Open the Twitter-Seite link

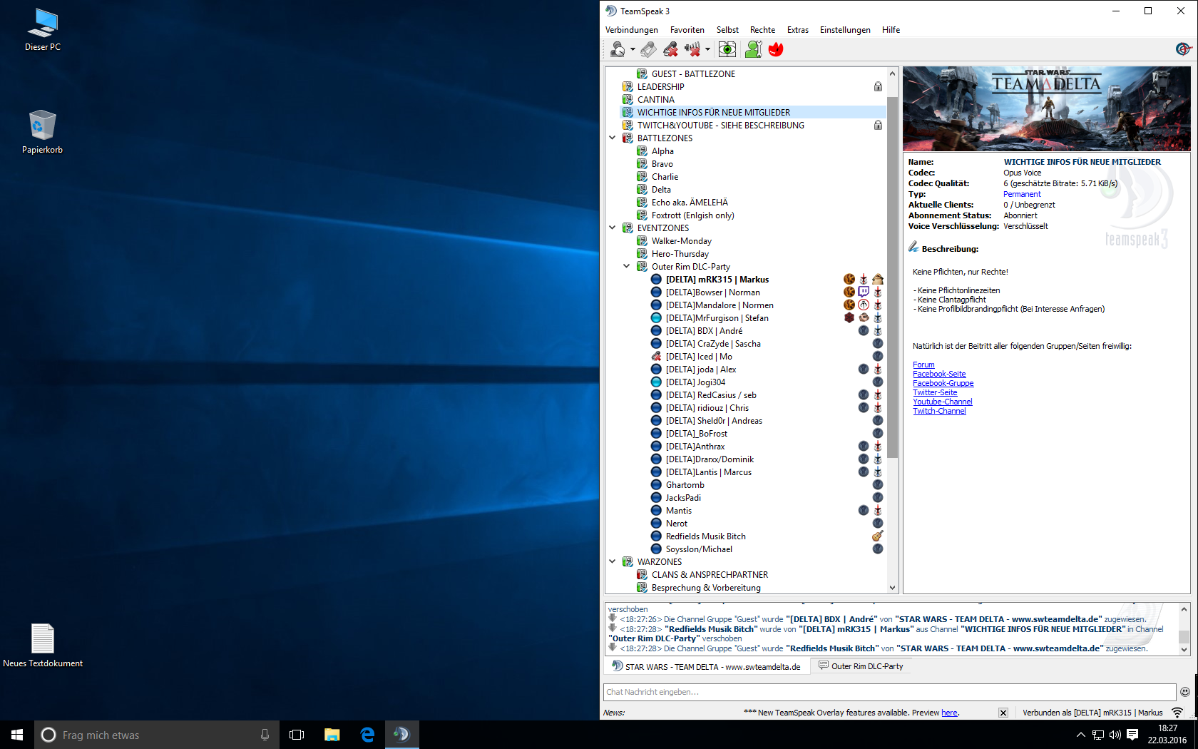(935, 392)
